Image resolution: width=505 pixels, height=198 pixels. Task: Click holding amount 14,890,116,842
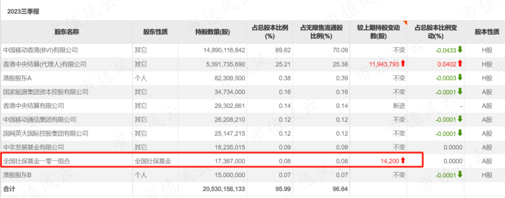pos(224,50)
